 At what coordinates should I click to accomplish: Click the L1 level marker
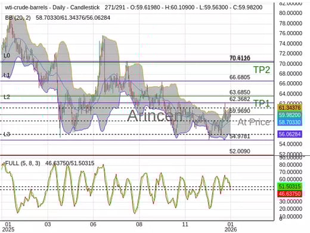pos(7,75)
